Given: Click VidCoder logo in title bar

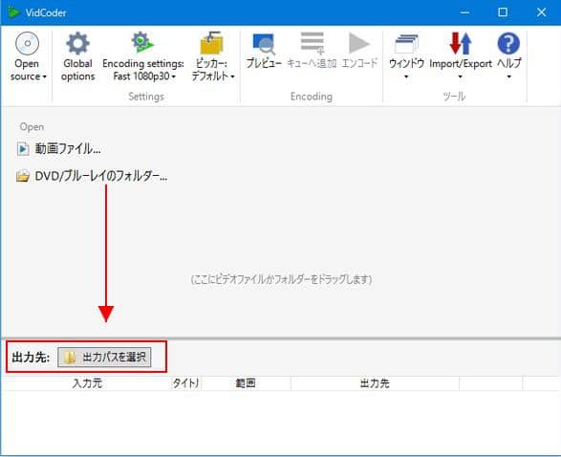Looking at the screenshot, I should [x=13, y=12].
